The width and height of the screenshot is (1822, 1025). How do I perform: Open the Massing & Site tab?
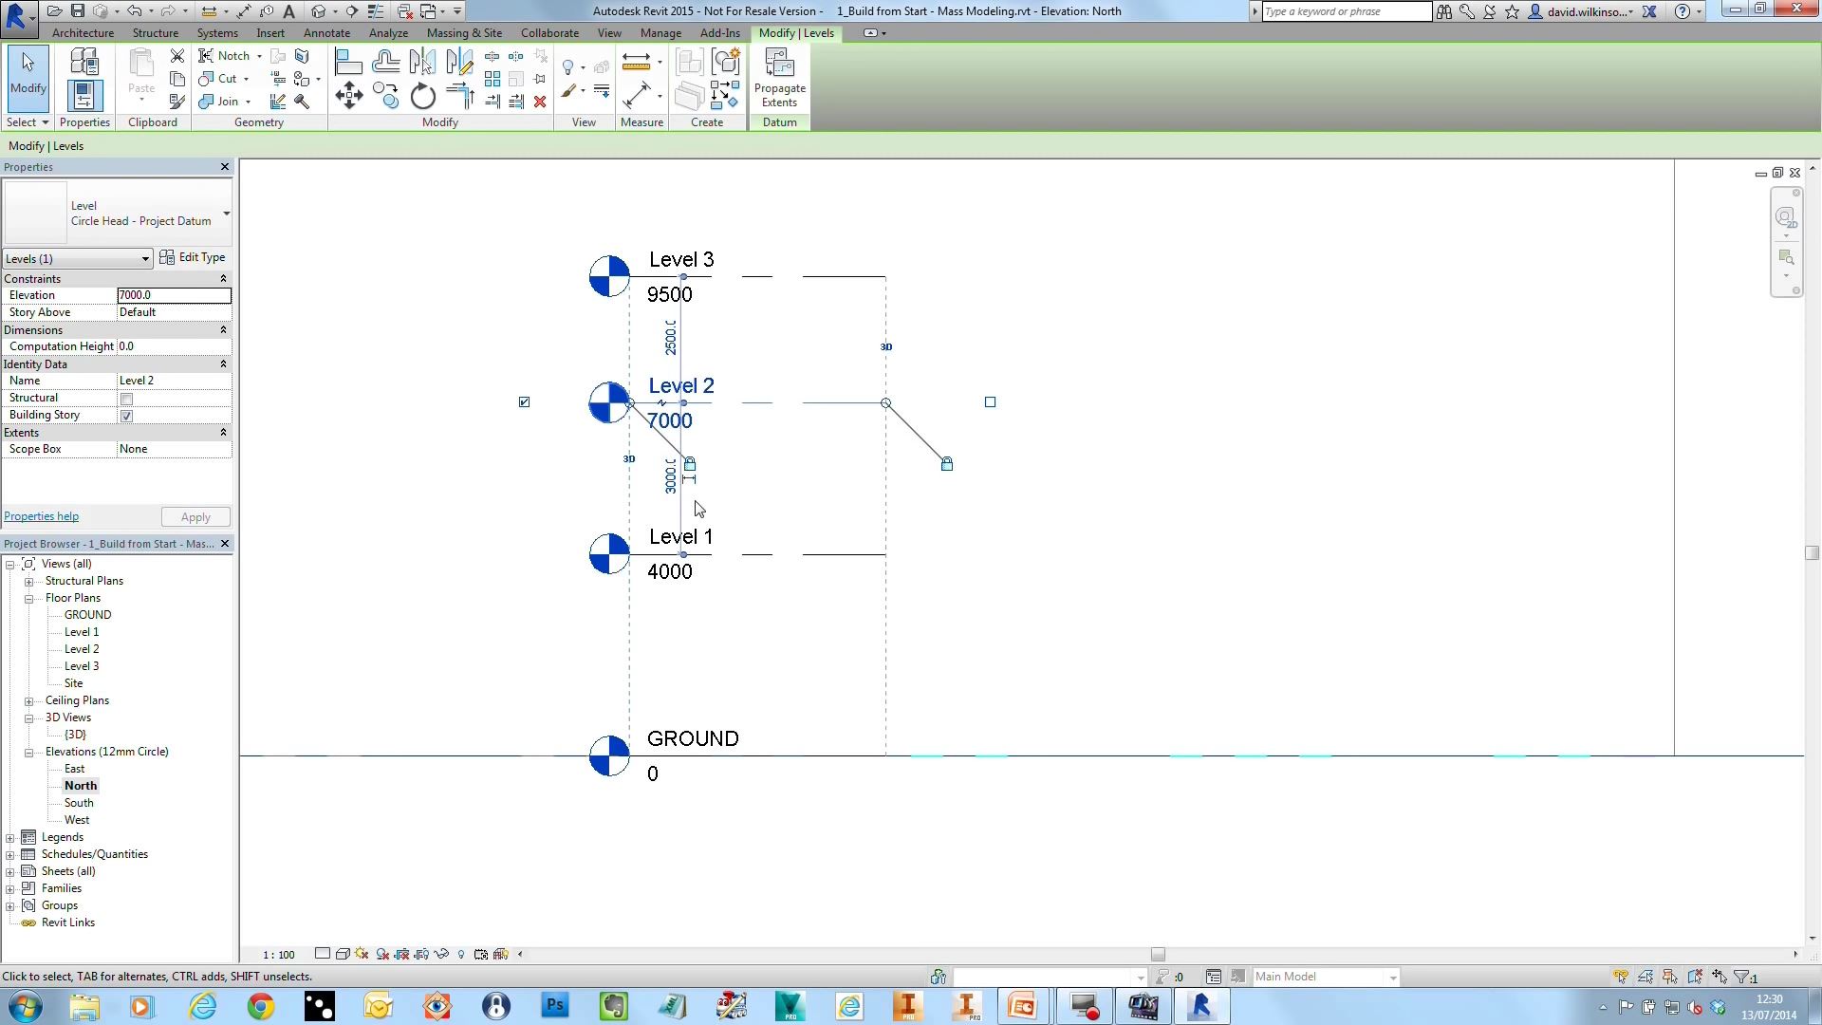[464, 33]
